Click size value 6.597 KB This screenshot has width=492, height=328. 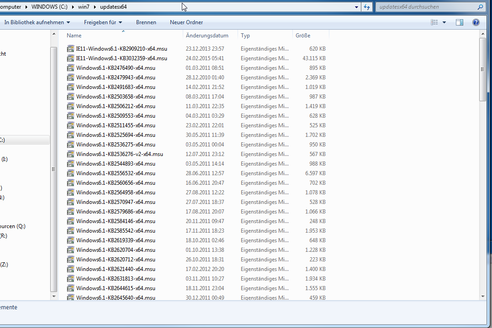315,173
